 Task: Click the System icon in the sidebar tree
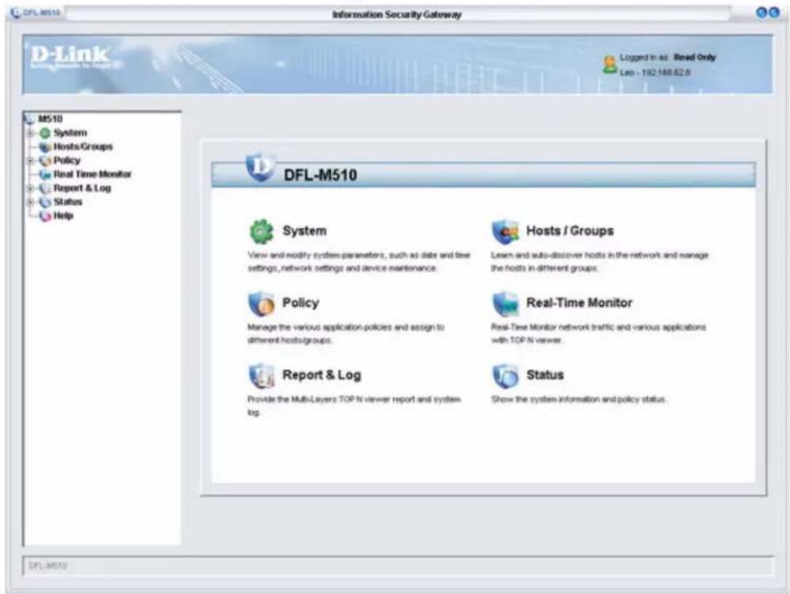click(x=45, y=133)
